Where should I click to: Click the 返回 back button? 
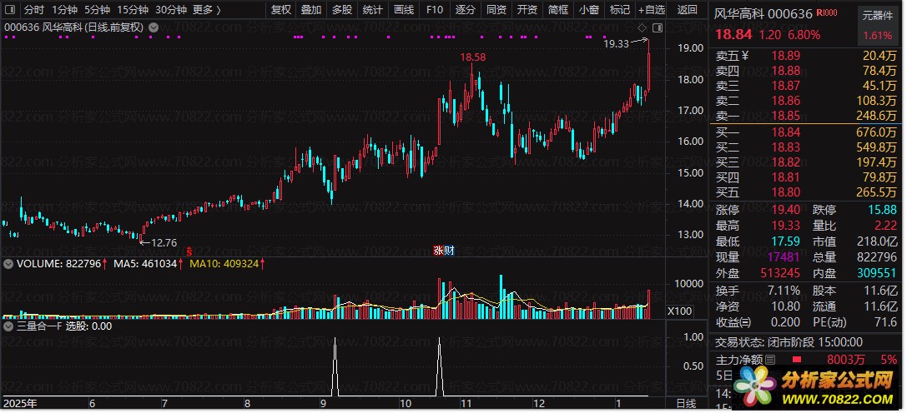click(687, 10)
